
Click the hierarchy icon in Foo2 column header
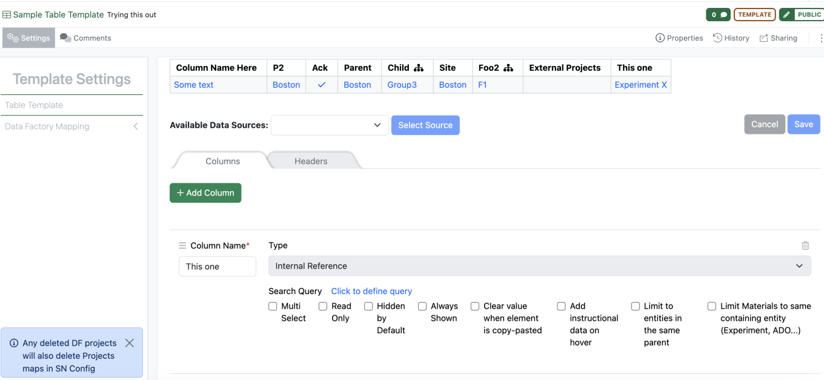[x=508, y=68]
